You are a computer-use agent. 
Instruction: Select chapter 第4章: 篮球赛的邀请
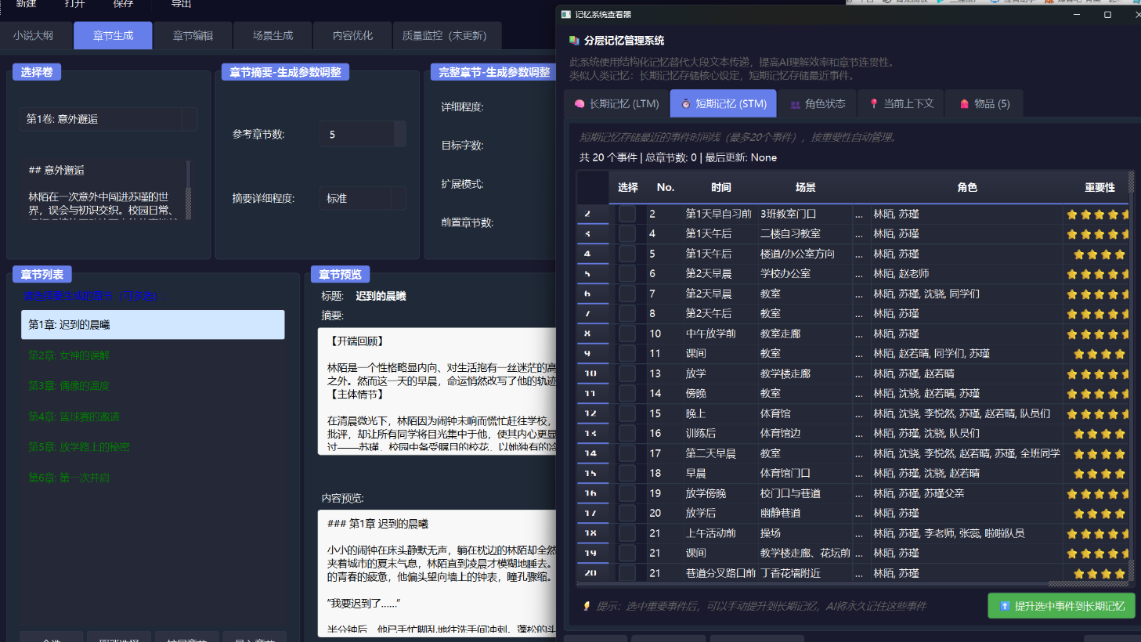click(153, 416)
